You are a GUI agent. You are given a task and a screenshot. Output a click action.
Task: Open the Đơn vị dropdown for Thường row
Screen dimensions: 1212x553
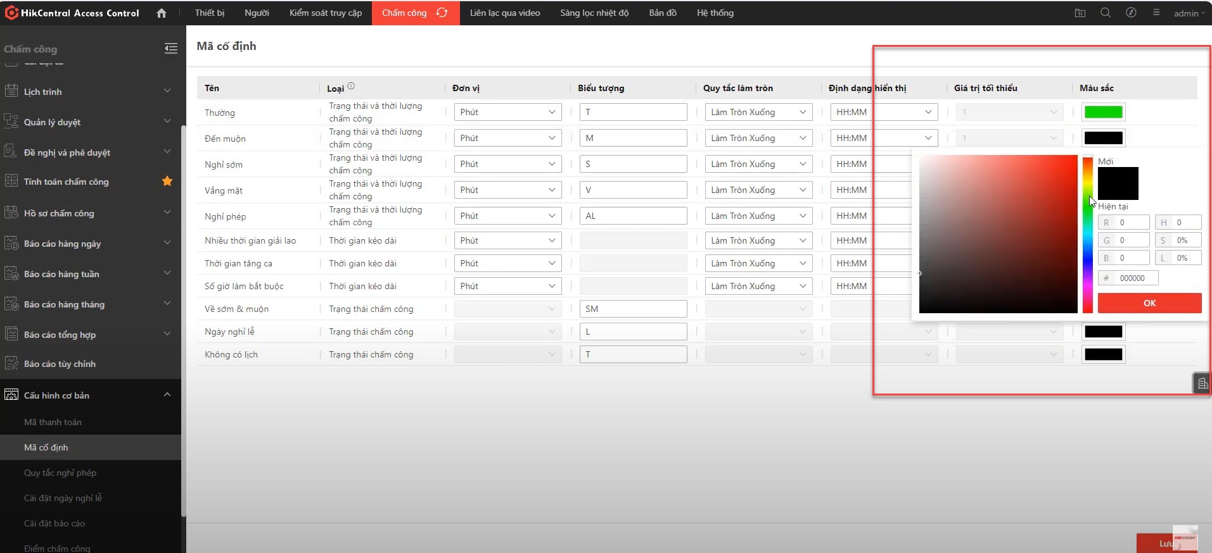(507, 112)
